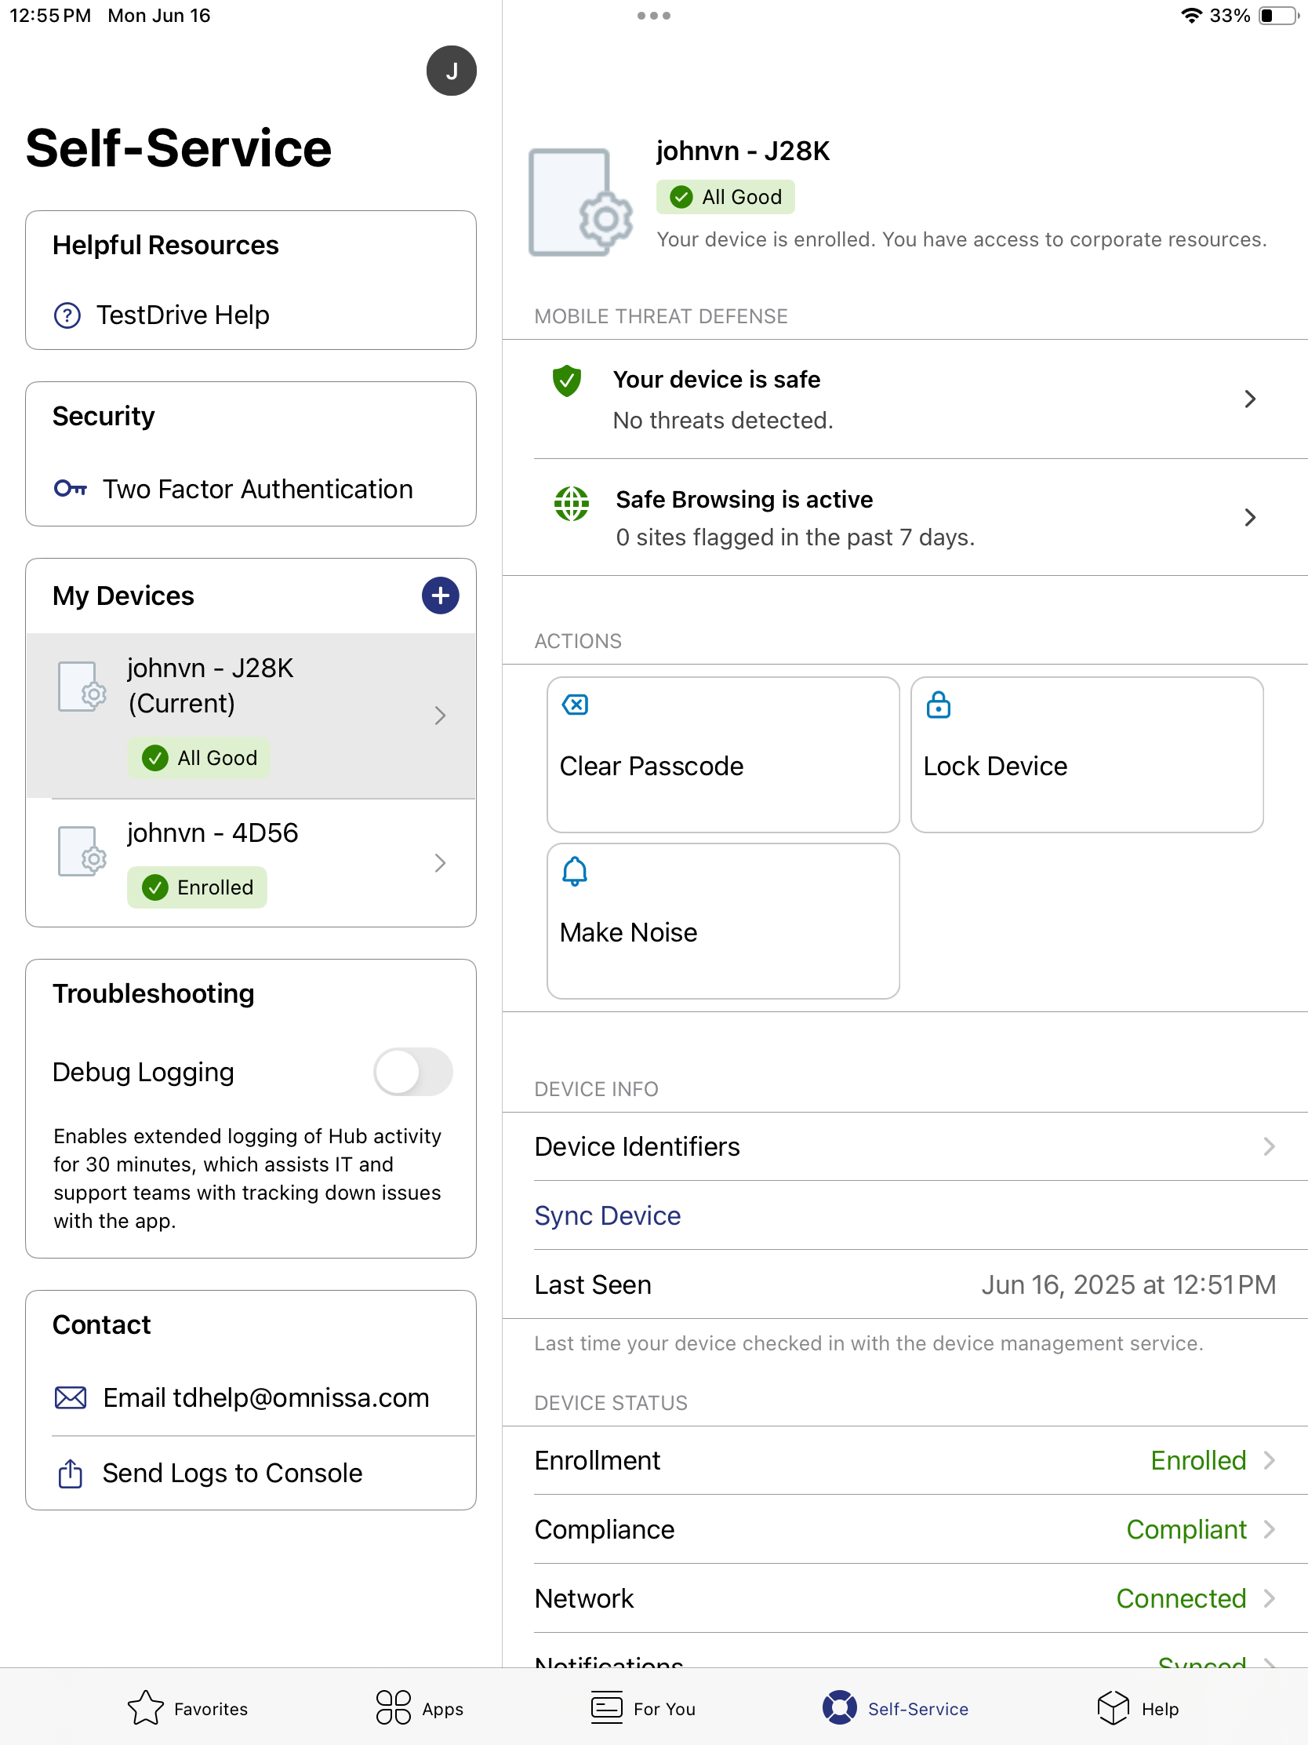Open the For You tab
The image size is (1308, 1745).
(x=643, y=1709)
